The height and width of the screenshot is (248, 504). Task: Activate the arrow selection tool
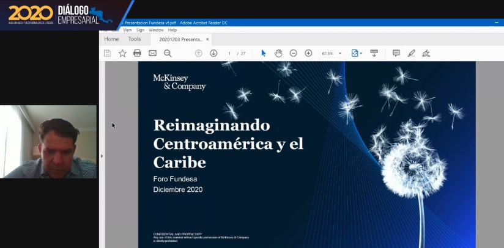pos(264,53)
